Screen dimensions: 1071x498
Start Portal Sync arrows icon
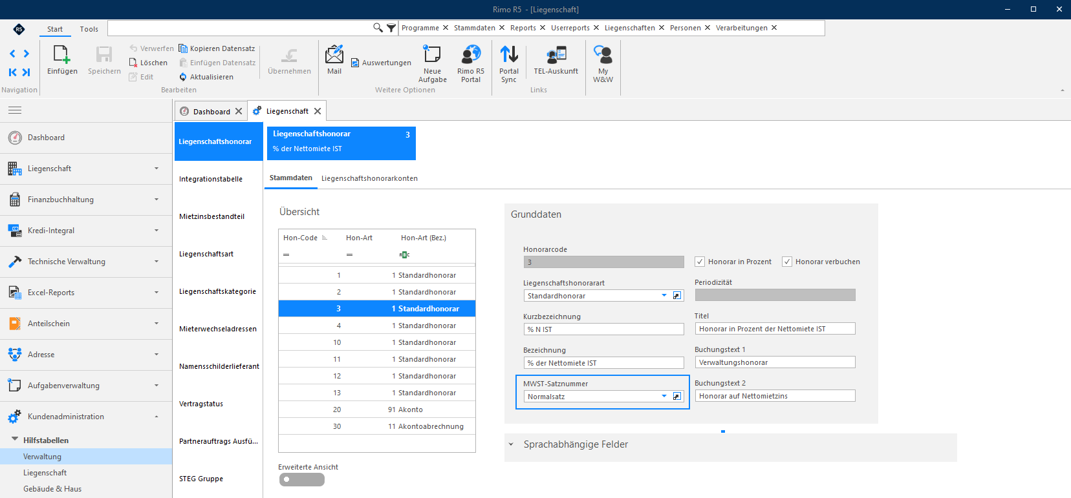[509, 54]
